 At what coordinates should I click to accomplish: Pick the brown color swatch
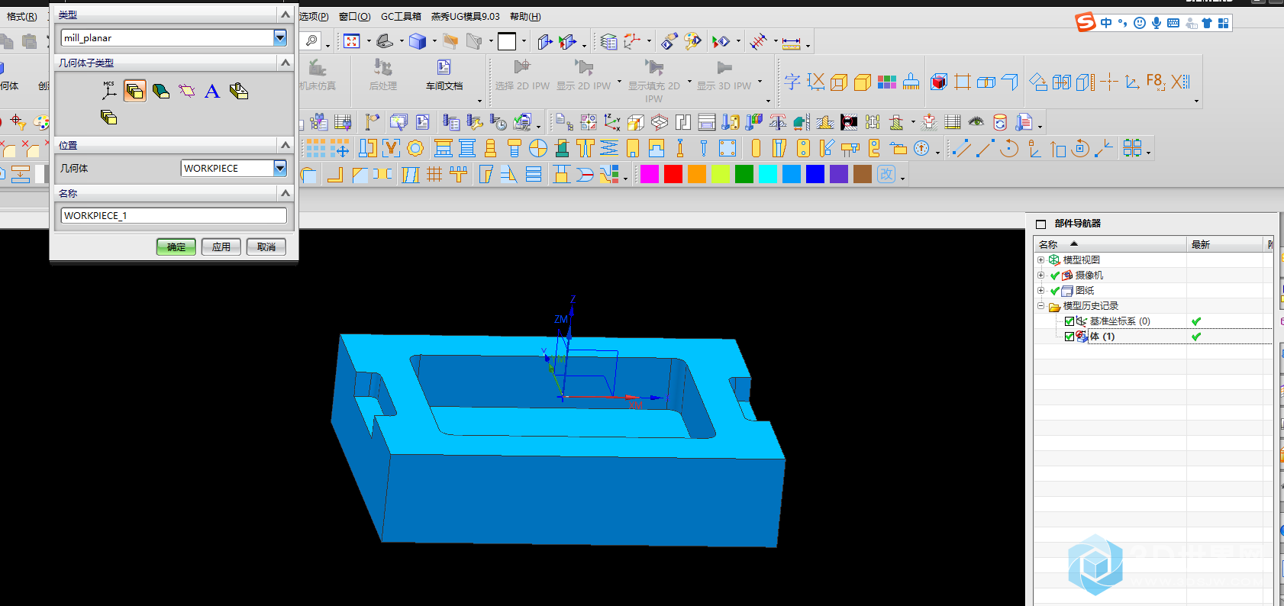click(x=863, y=174)
